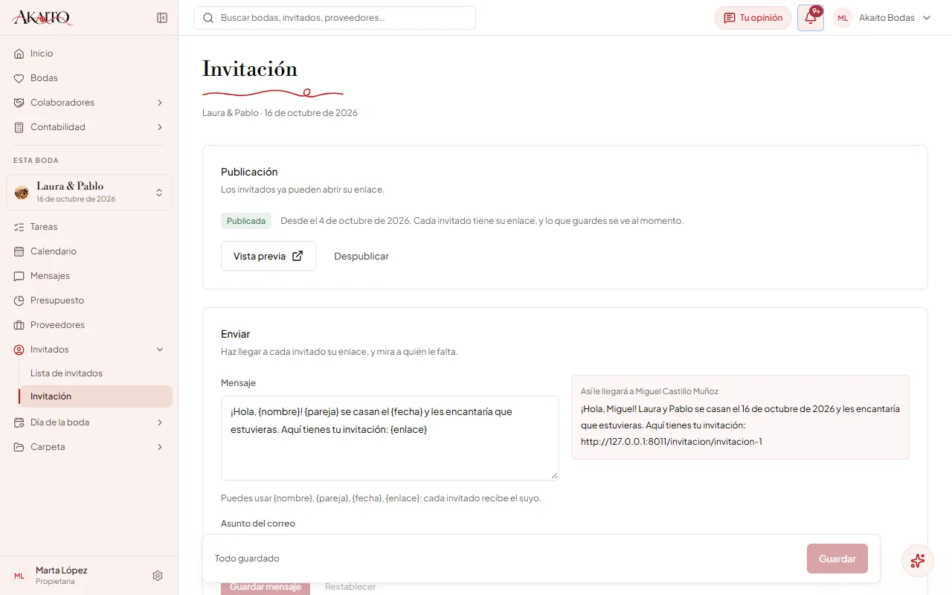
Task: Expand the Contabilidad submenu chevron
Action: click(x=160, y=127)
